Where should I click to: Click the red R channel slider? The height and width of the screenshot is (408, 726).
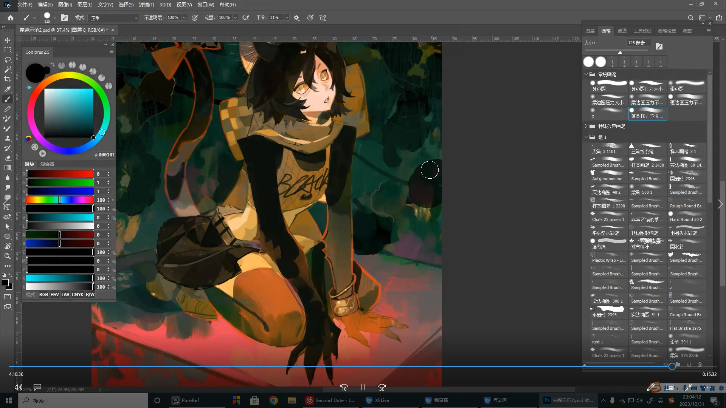[60, 174]
